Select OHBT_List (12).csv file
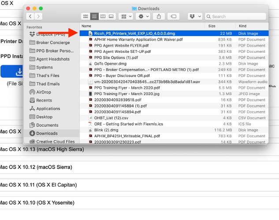Viewport: 279px width, 220px height. [x=174, y=118]
